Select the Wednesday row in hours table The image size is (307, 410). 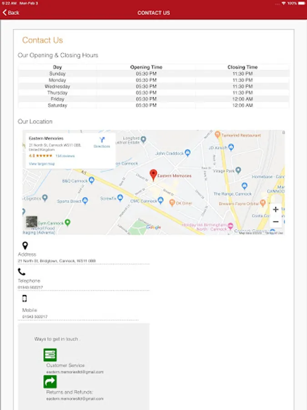click(154, 86)
